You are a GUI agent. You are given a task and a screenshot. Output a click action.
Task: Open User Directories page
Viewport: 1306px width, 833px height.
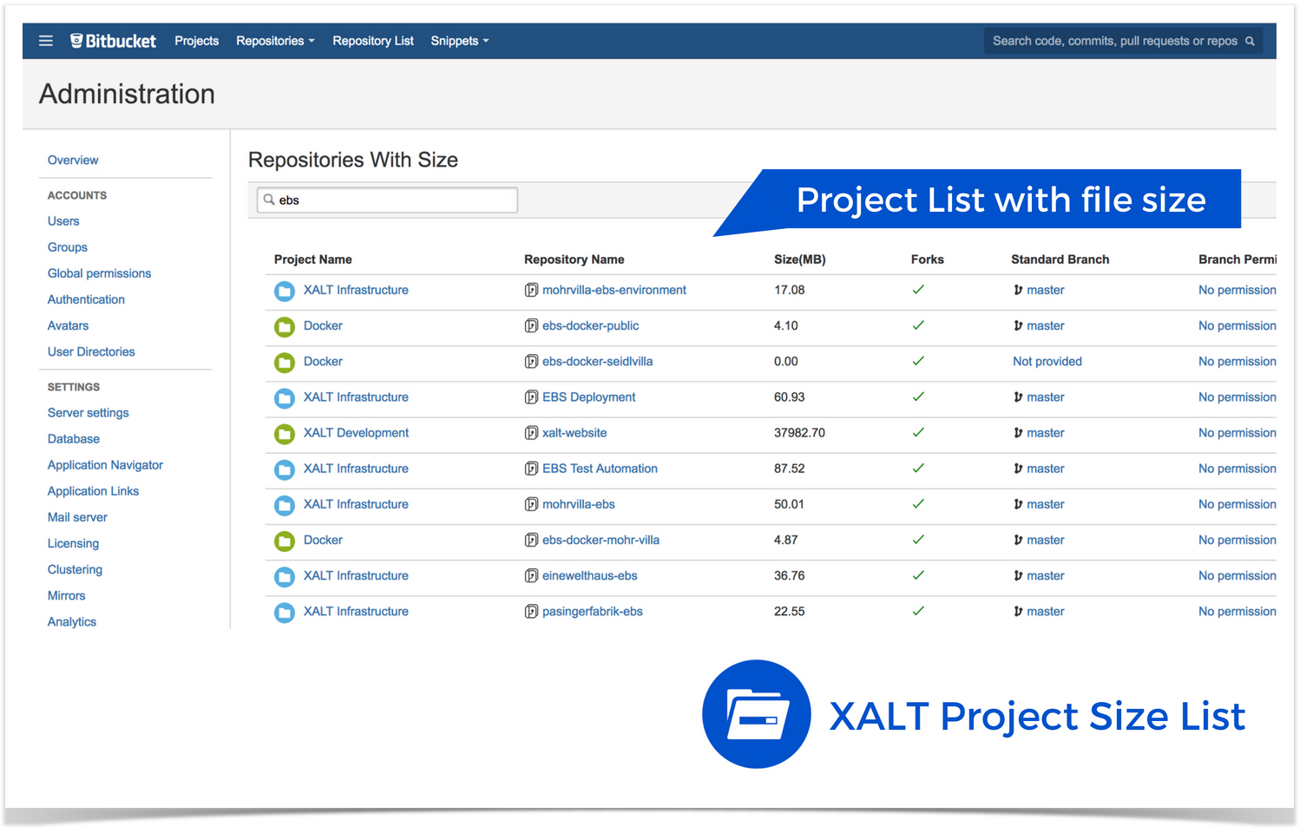pyautogui.click(x=91, y=351)
